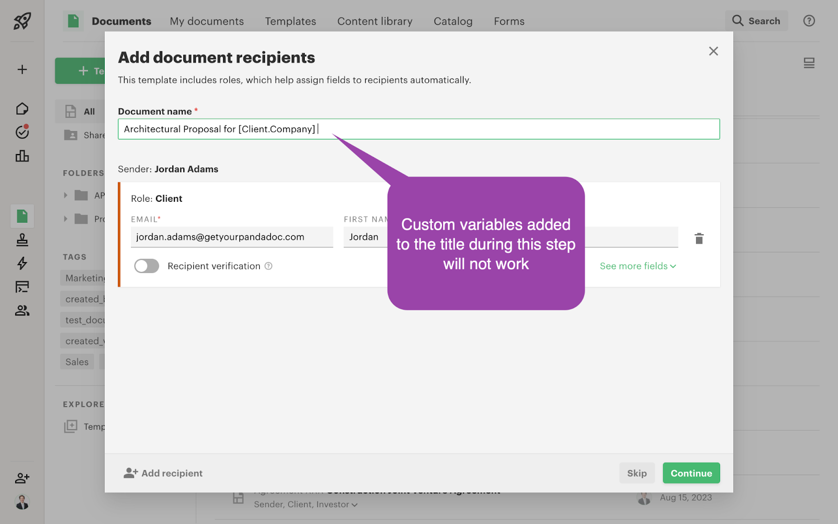Open the reports bar chart icon
This screenshot has width=838, height=524.
pyautogui.click(x=22, y=156)
